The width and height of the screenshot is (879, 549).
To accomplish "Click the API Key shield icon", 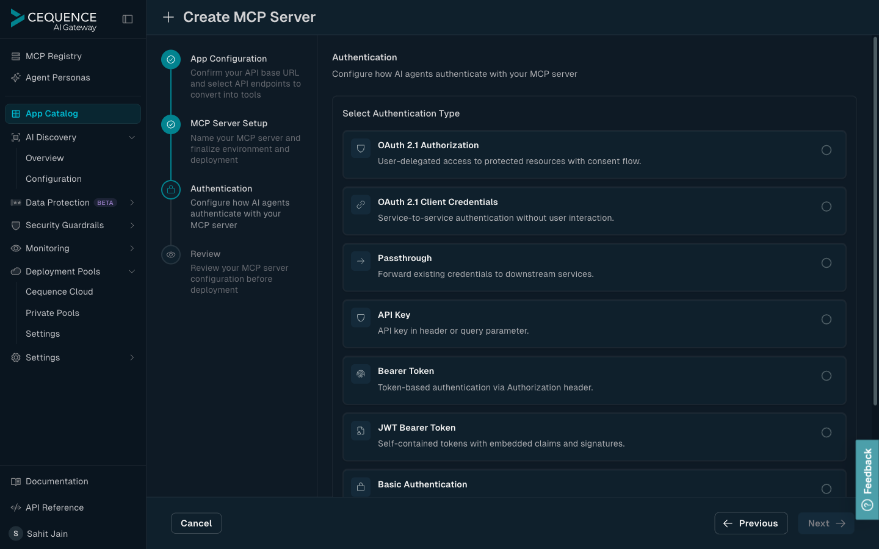I will (x=361, y=318).
